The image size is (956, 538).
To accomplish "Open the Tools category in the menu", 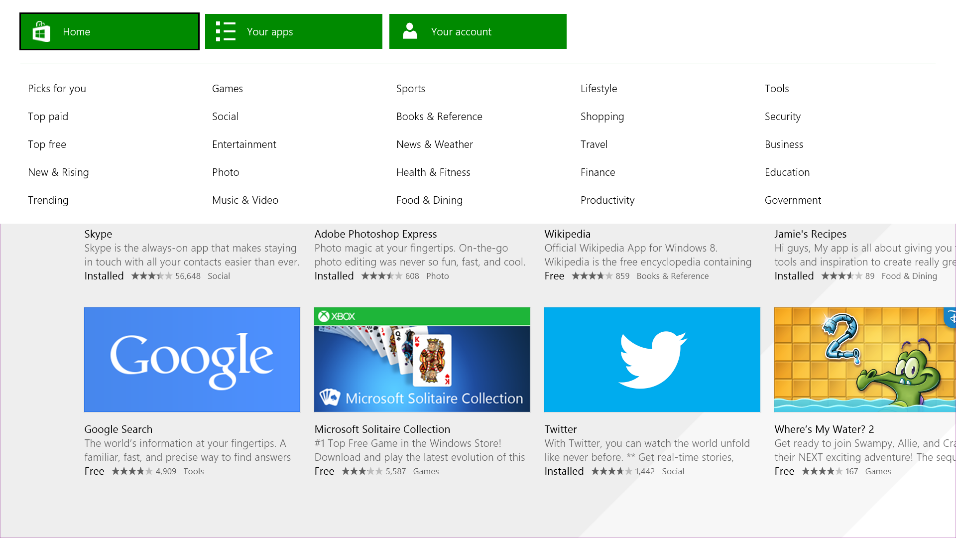I will pos(777,89).
